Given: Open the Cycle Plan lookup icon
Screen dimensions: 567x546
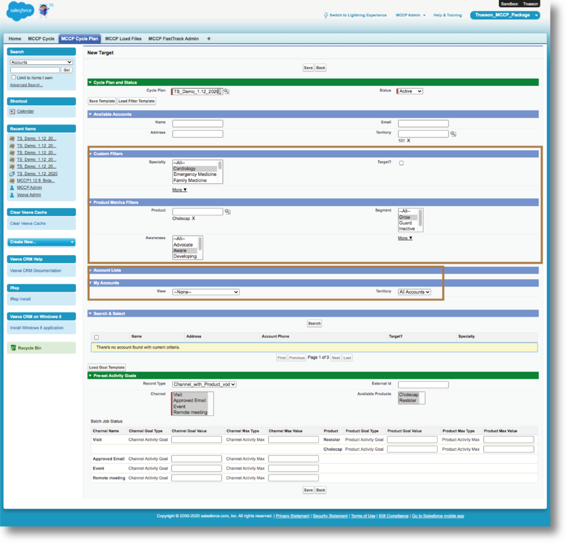Looking at the screenshot, I should (x=226, y=91).
